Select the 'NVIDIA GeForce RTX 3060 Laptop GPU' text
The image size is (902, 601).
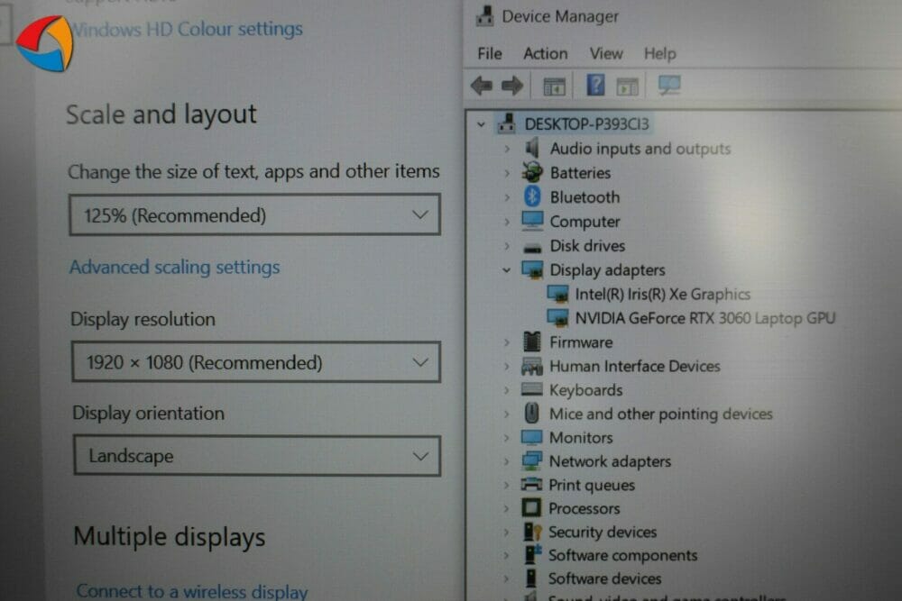[705, 318]
